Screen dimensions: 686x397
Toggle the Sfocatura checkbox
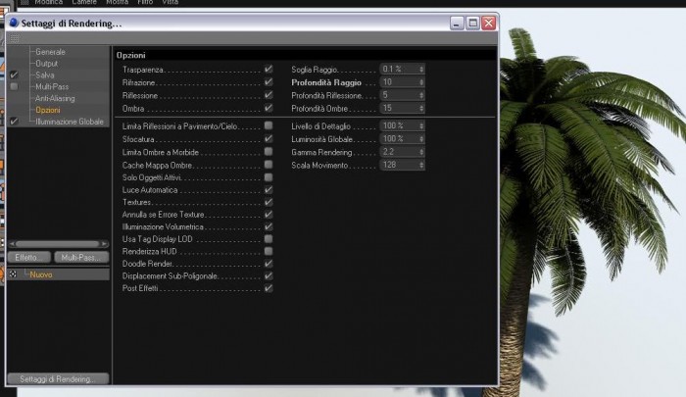pyautogui.click(x=269, y=139)
